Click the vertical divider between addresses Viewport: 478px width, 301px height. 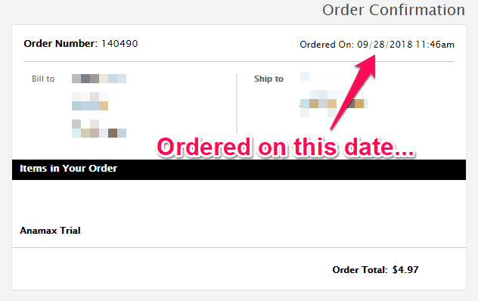237,104
